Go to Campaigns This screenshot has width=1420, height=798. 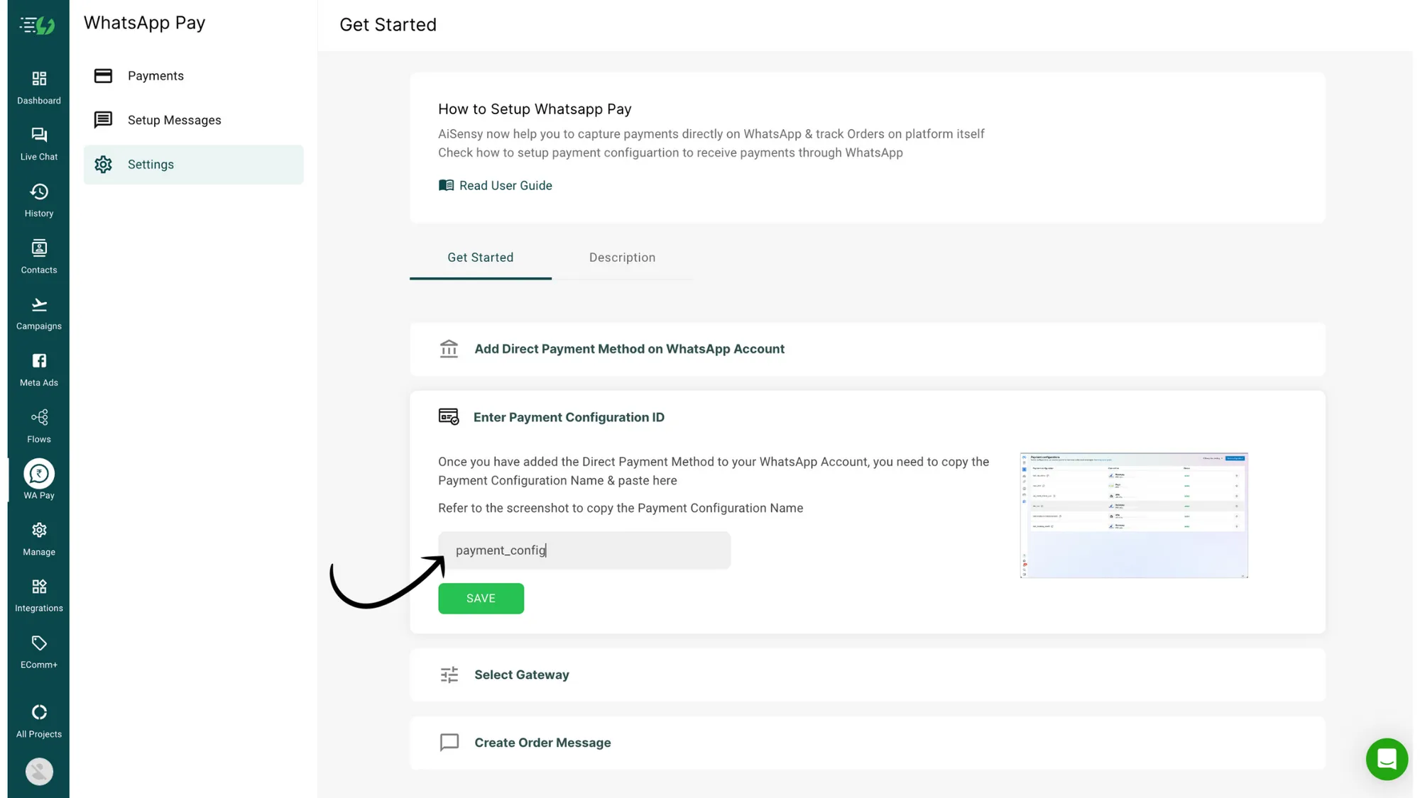pyautogui.click(x=38, y=312)
